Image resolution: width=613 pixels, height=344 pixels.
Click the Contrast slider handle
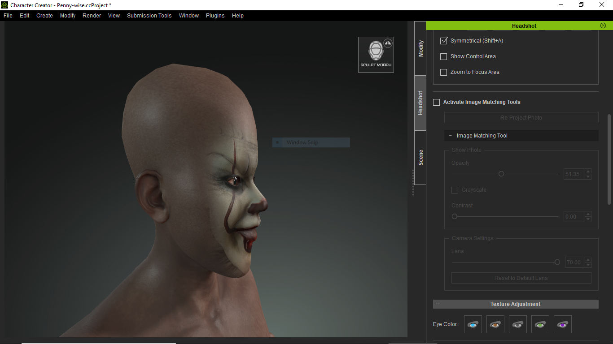point(455,216)
